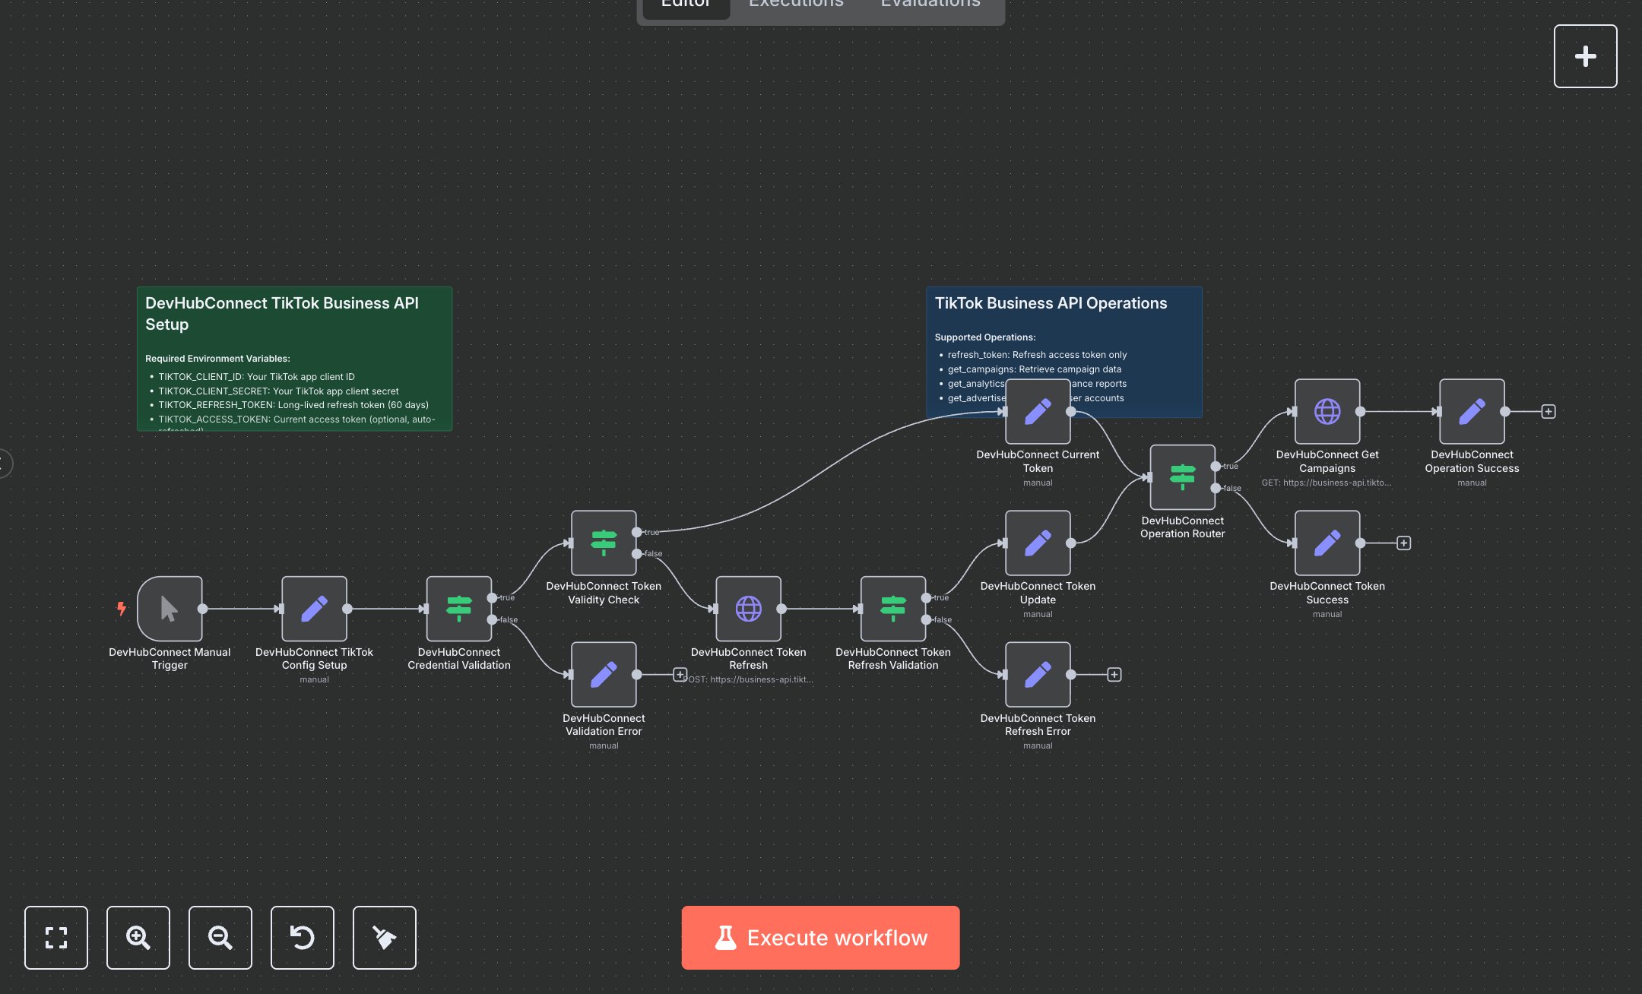The height and width of the screenshot is (994, 1642).
Task: Select the DevHubConnect TikTok Config Setup node
Action: 314,609
